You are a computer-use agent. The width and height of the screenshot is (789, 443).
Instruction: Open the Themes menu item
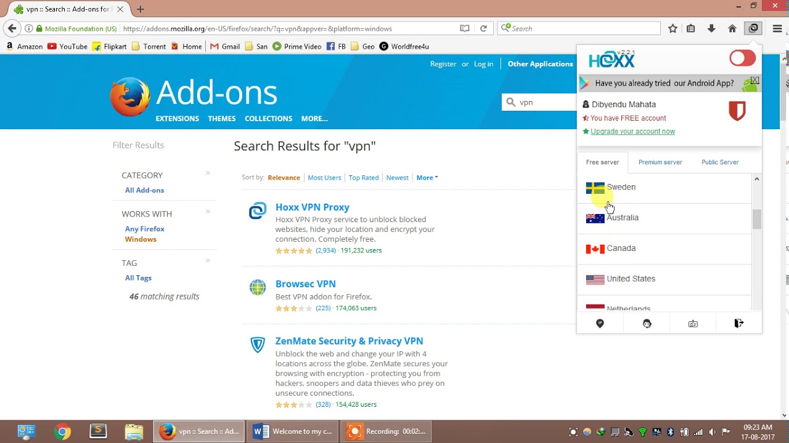221,119
